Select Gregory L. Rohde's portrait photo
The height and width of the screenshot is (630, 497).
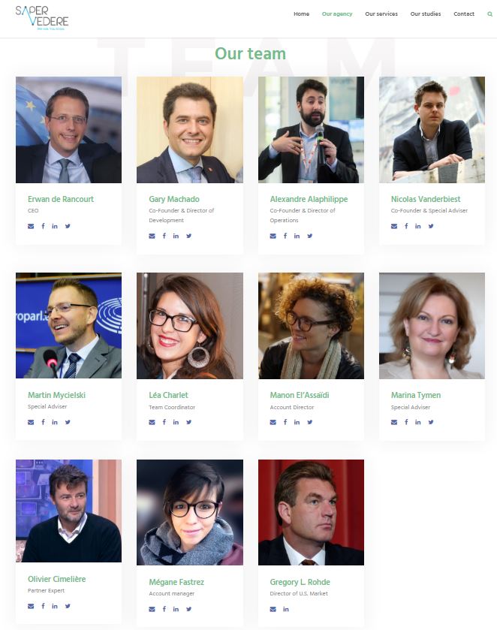311,513
